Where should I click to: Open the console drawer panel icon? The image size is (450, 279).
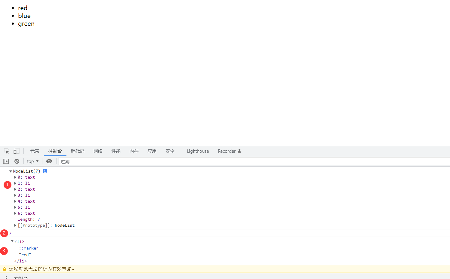(6, 161)
